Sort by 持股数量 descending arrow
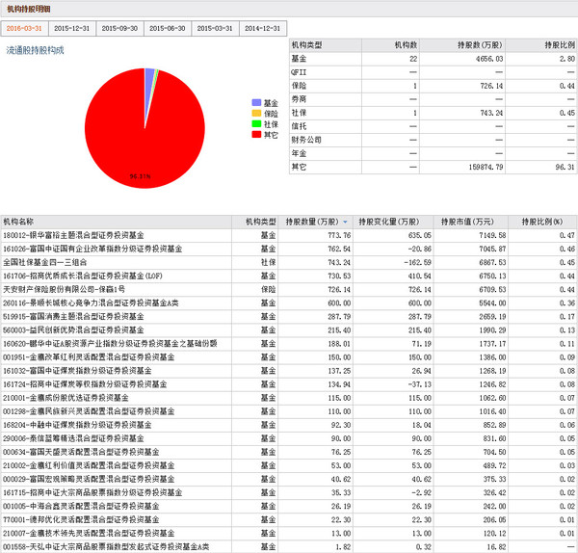 pyautogui.click(x=345, y=222)
